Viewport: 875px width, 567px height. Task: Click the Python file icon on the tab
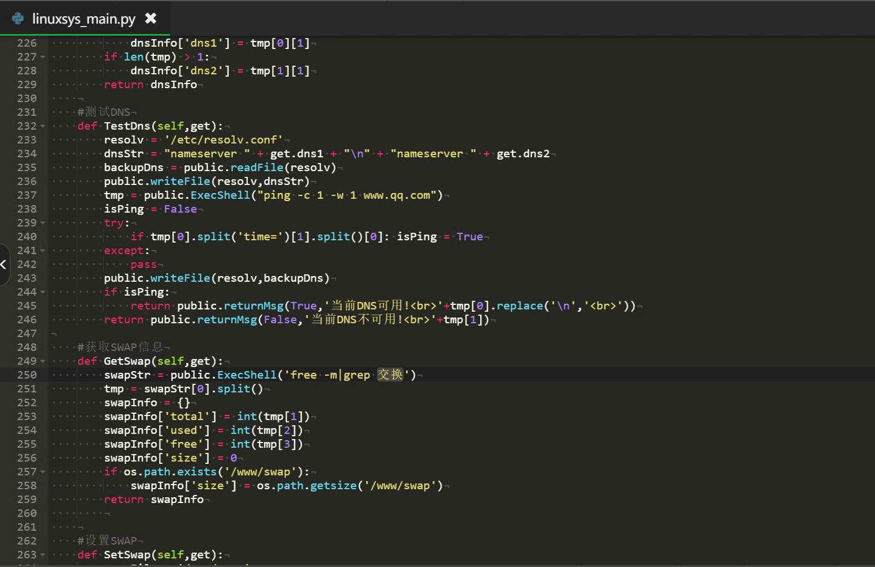point(18,18)
